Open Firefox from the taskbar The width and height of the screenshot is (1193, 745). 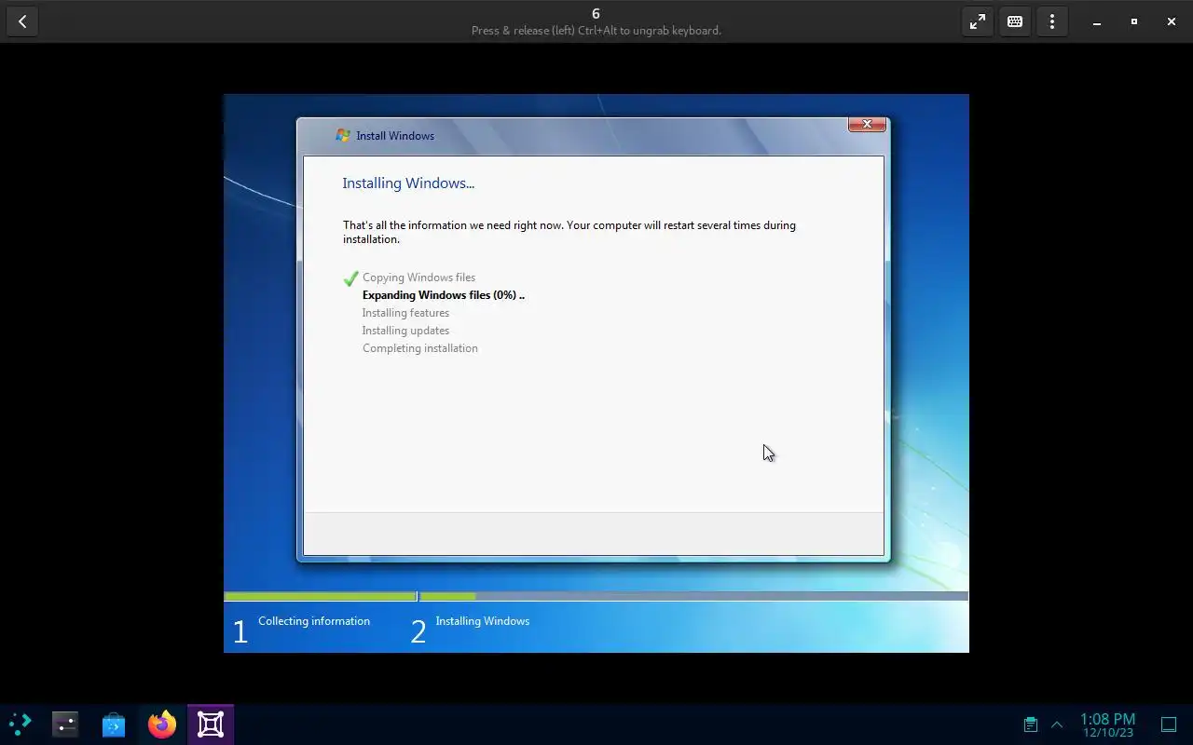(162, 724)
